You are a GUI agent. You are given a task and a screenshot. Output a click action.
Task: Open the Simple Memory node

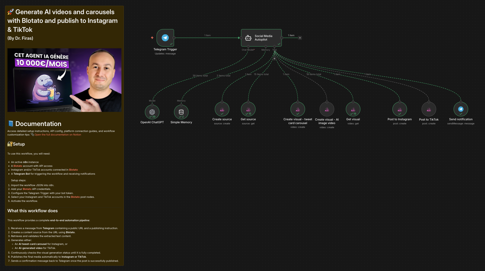[181, 112]
